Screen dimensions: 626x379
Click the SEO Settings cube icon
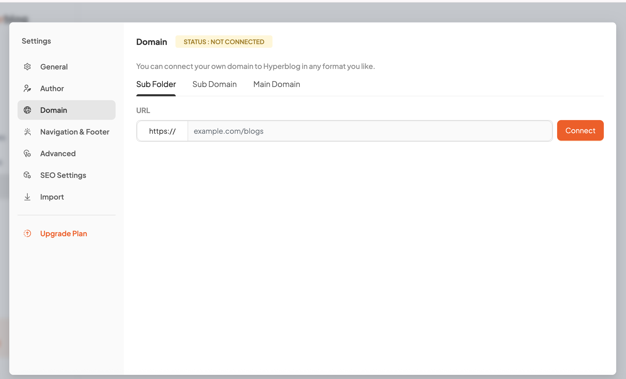click(27, 175)
